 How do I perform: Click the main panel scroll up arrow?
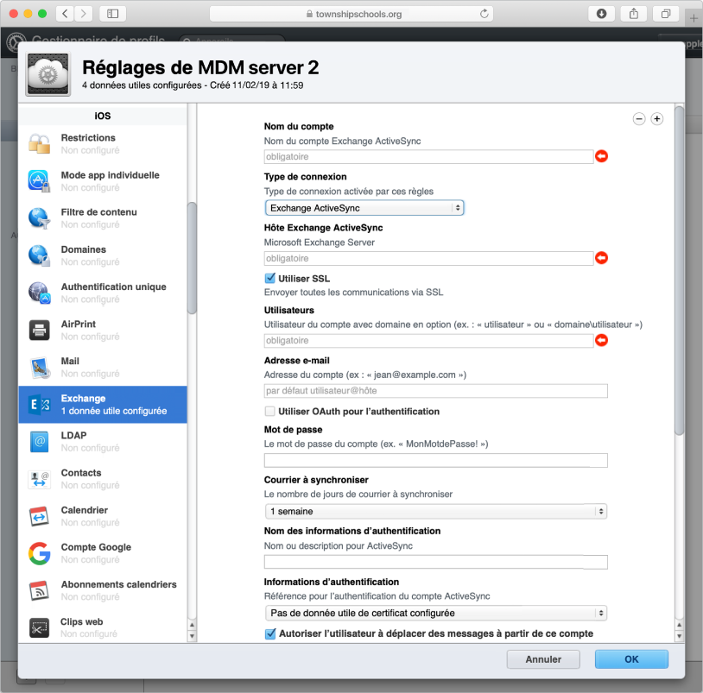click(679, 625)
